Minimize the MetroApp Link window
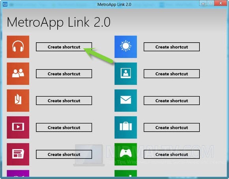 coord(203,3)
